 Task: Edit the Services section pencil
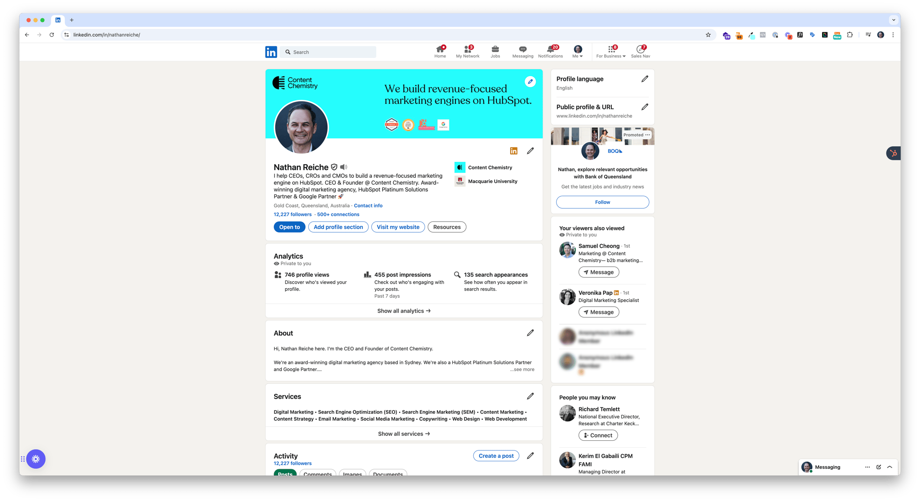click(530, 396)
